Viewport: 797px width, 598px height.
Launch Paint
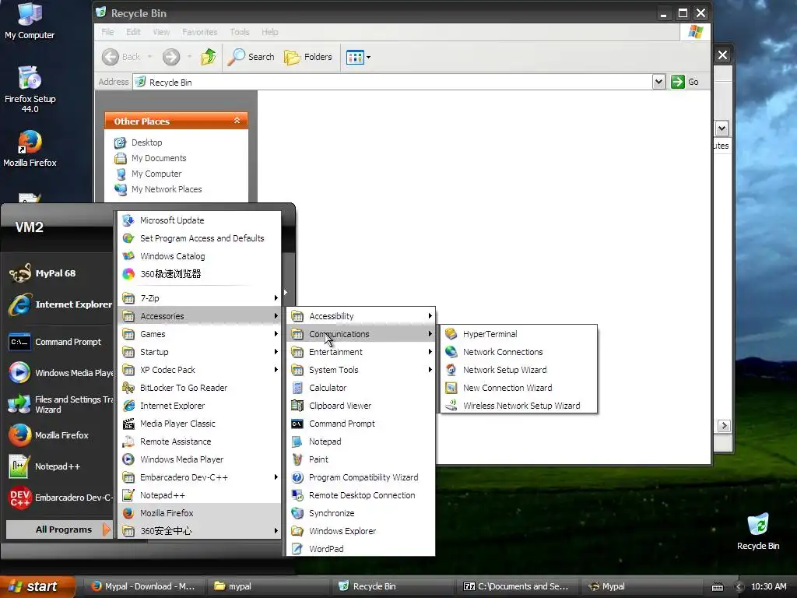pyautogui.click(x=361, y=459)
